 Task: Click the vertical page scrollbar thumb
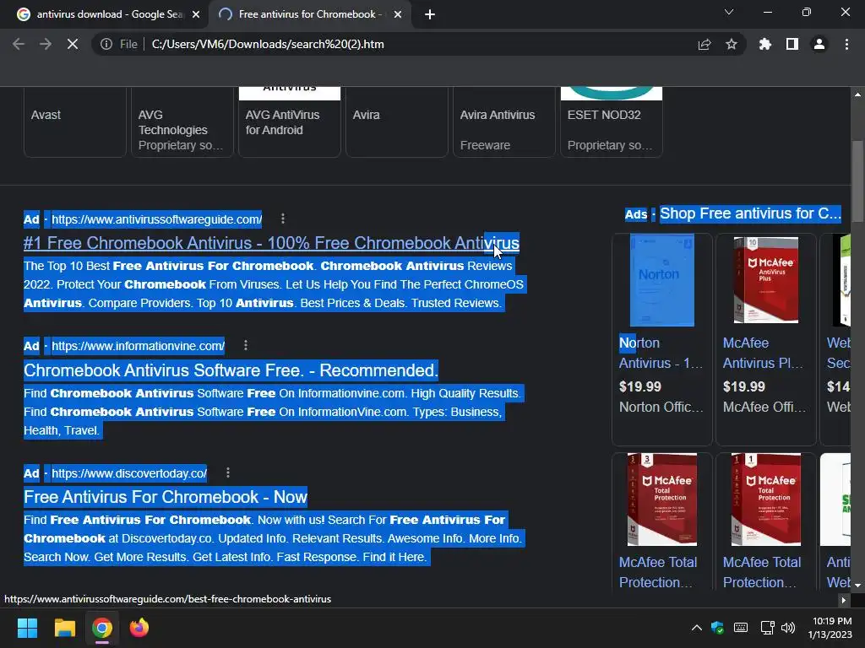857,182
